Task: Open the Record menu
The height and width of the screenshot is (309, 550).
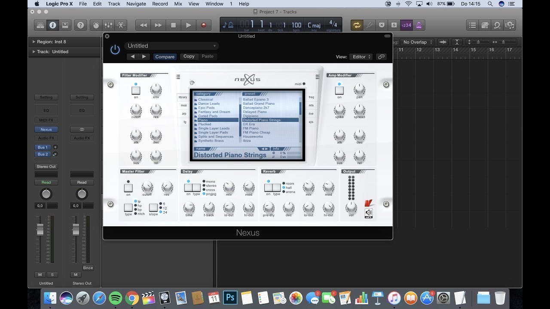Action: (160, 4)
